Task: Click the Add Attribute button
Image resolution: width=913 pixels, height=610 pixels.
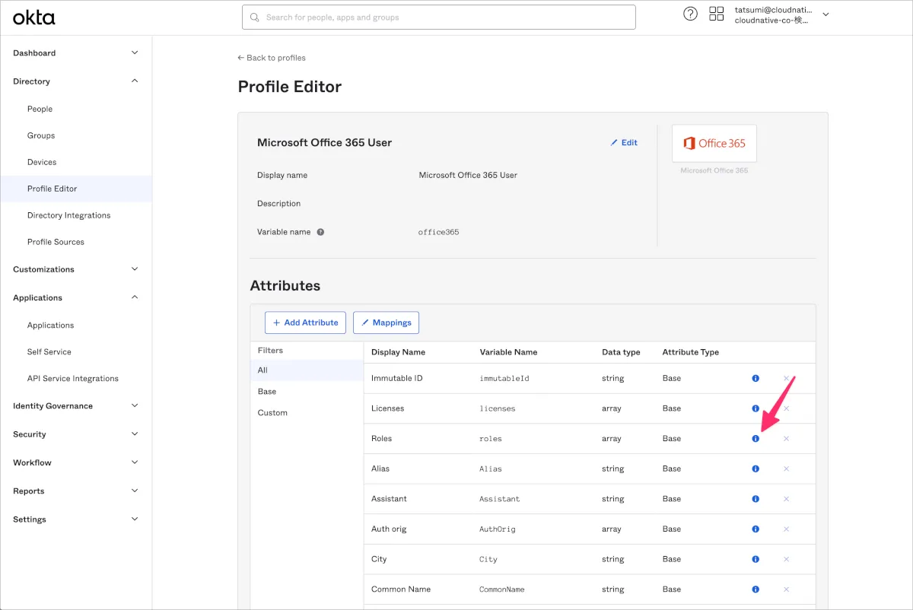Action: point(305,322)
